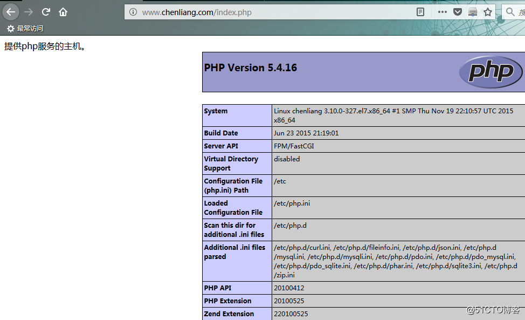
Task: Click the Scan this dir label
Action: pyautogui.click(x=234, y=230)
